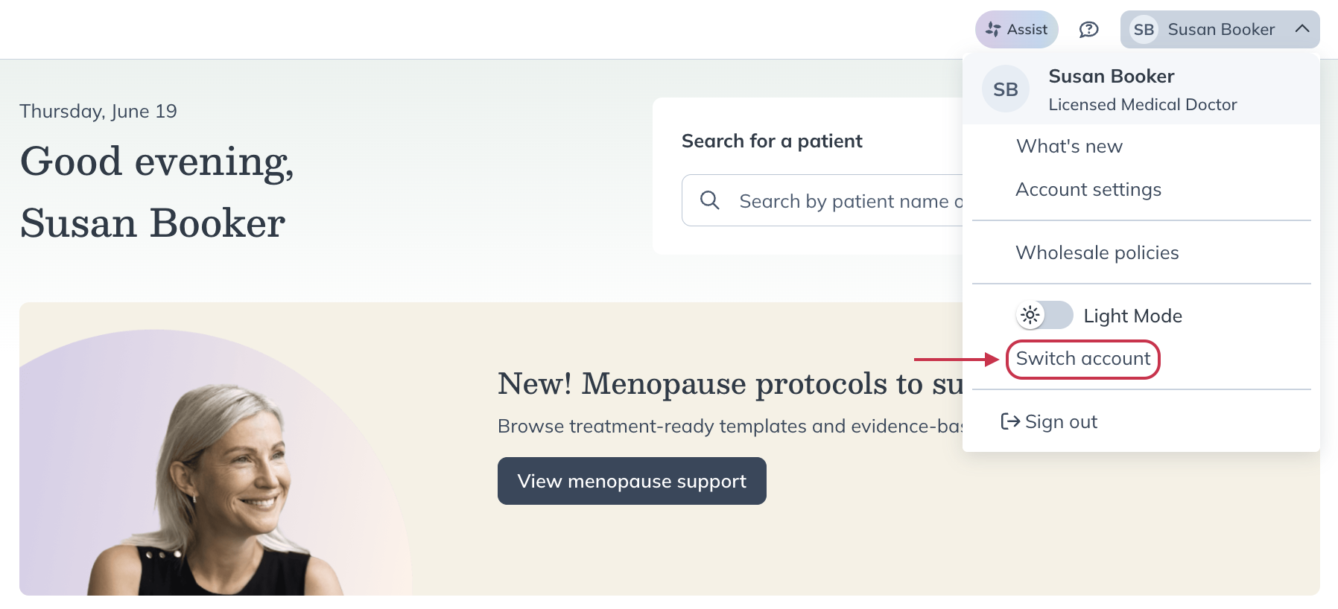Collapse the Susan Booker account menu chevron
1338x609 pixels.
coord(1302,29)
